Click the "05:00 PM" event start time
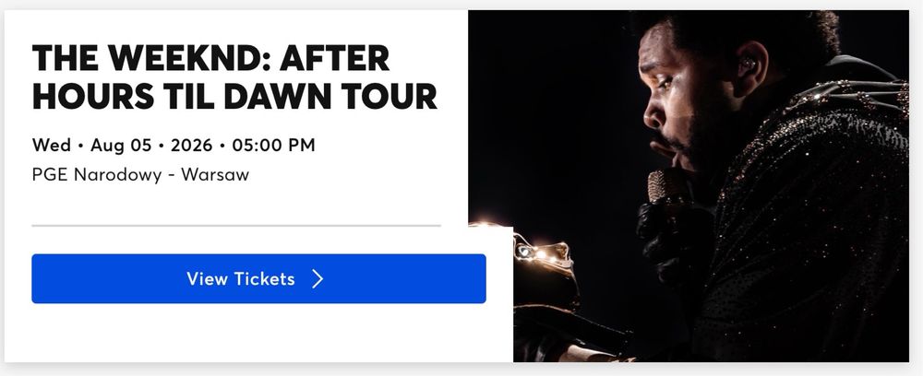The width and height of the screenshot is (923, 376). coord(276,146)
